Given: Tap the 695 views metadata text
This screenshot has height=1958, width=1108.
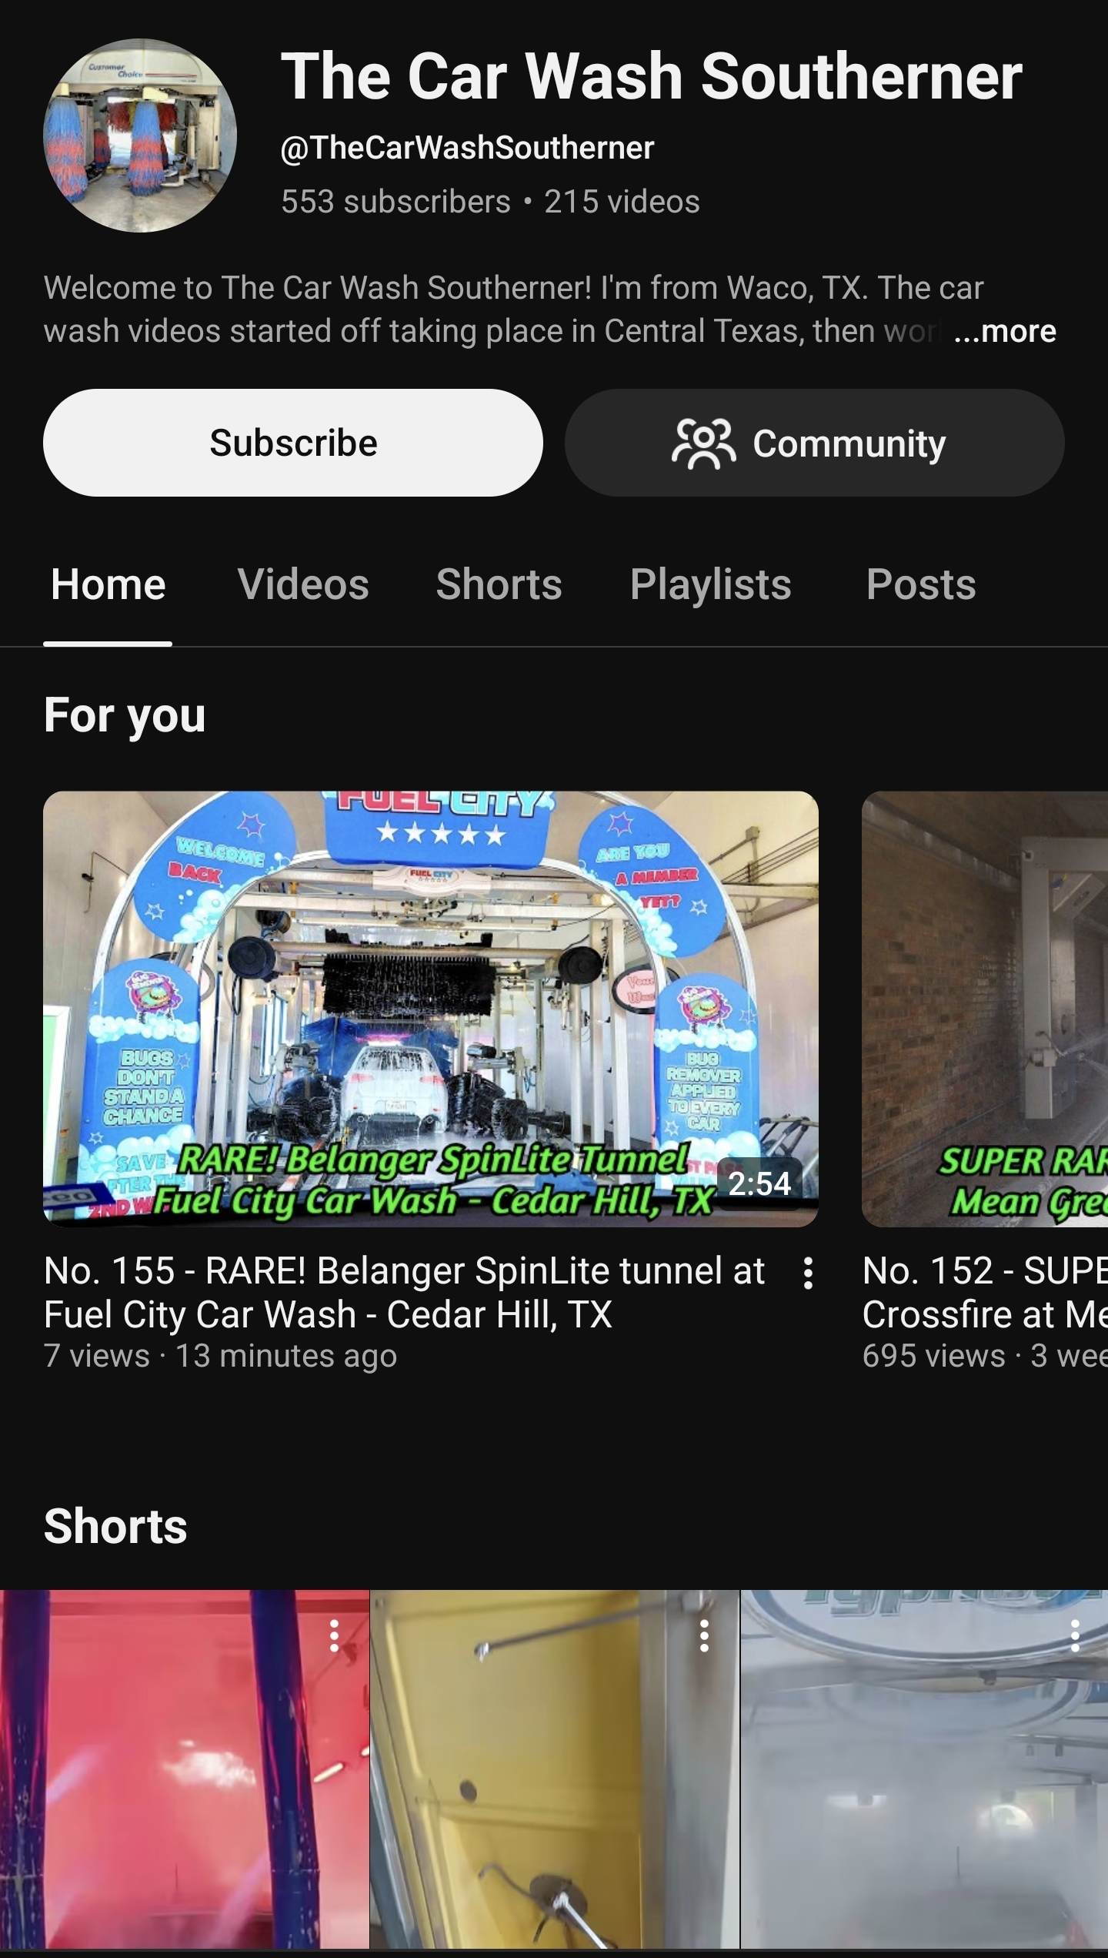Looking at the screenshot, I should click(x=985, y=1356).
